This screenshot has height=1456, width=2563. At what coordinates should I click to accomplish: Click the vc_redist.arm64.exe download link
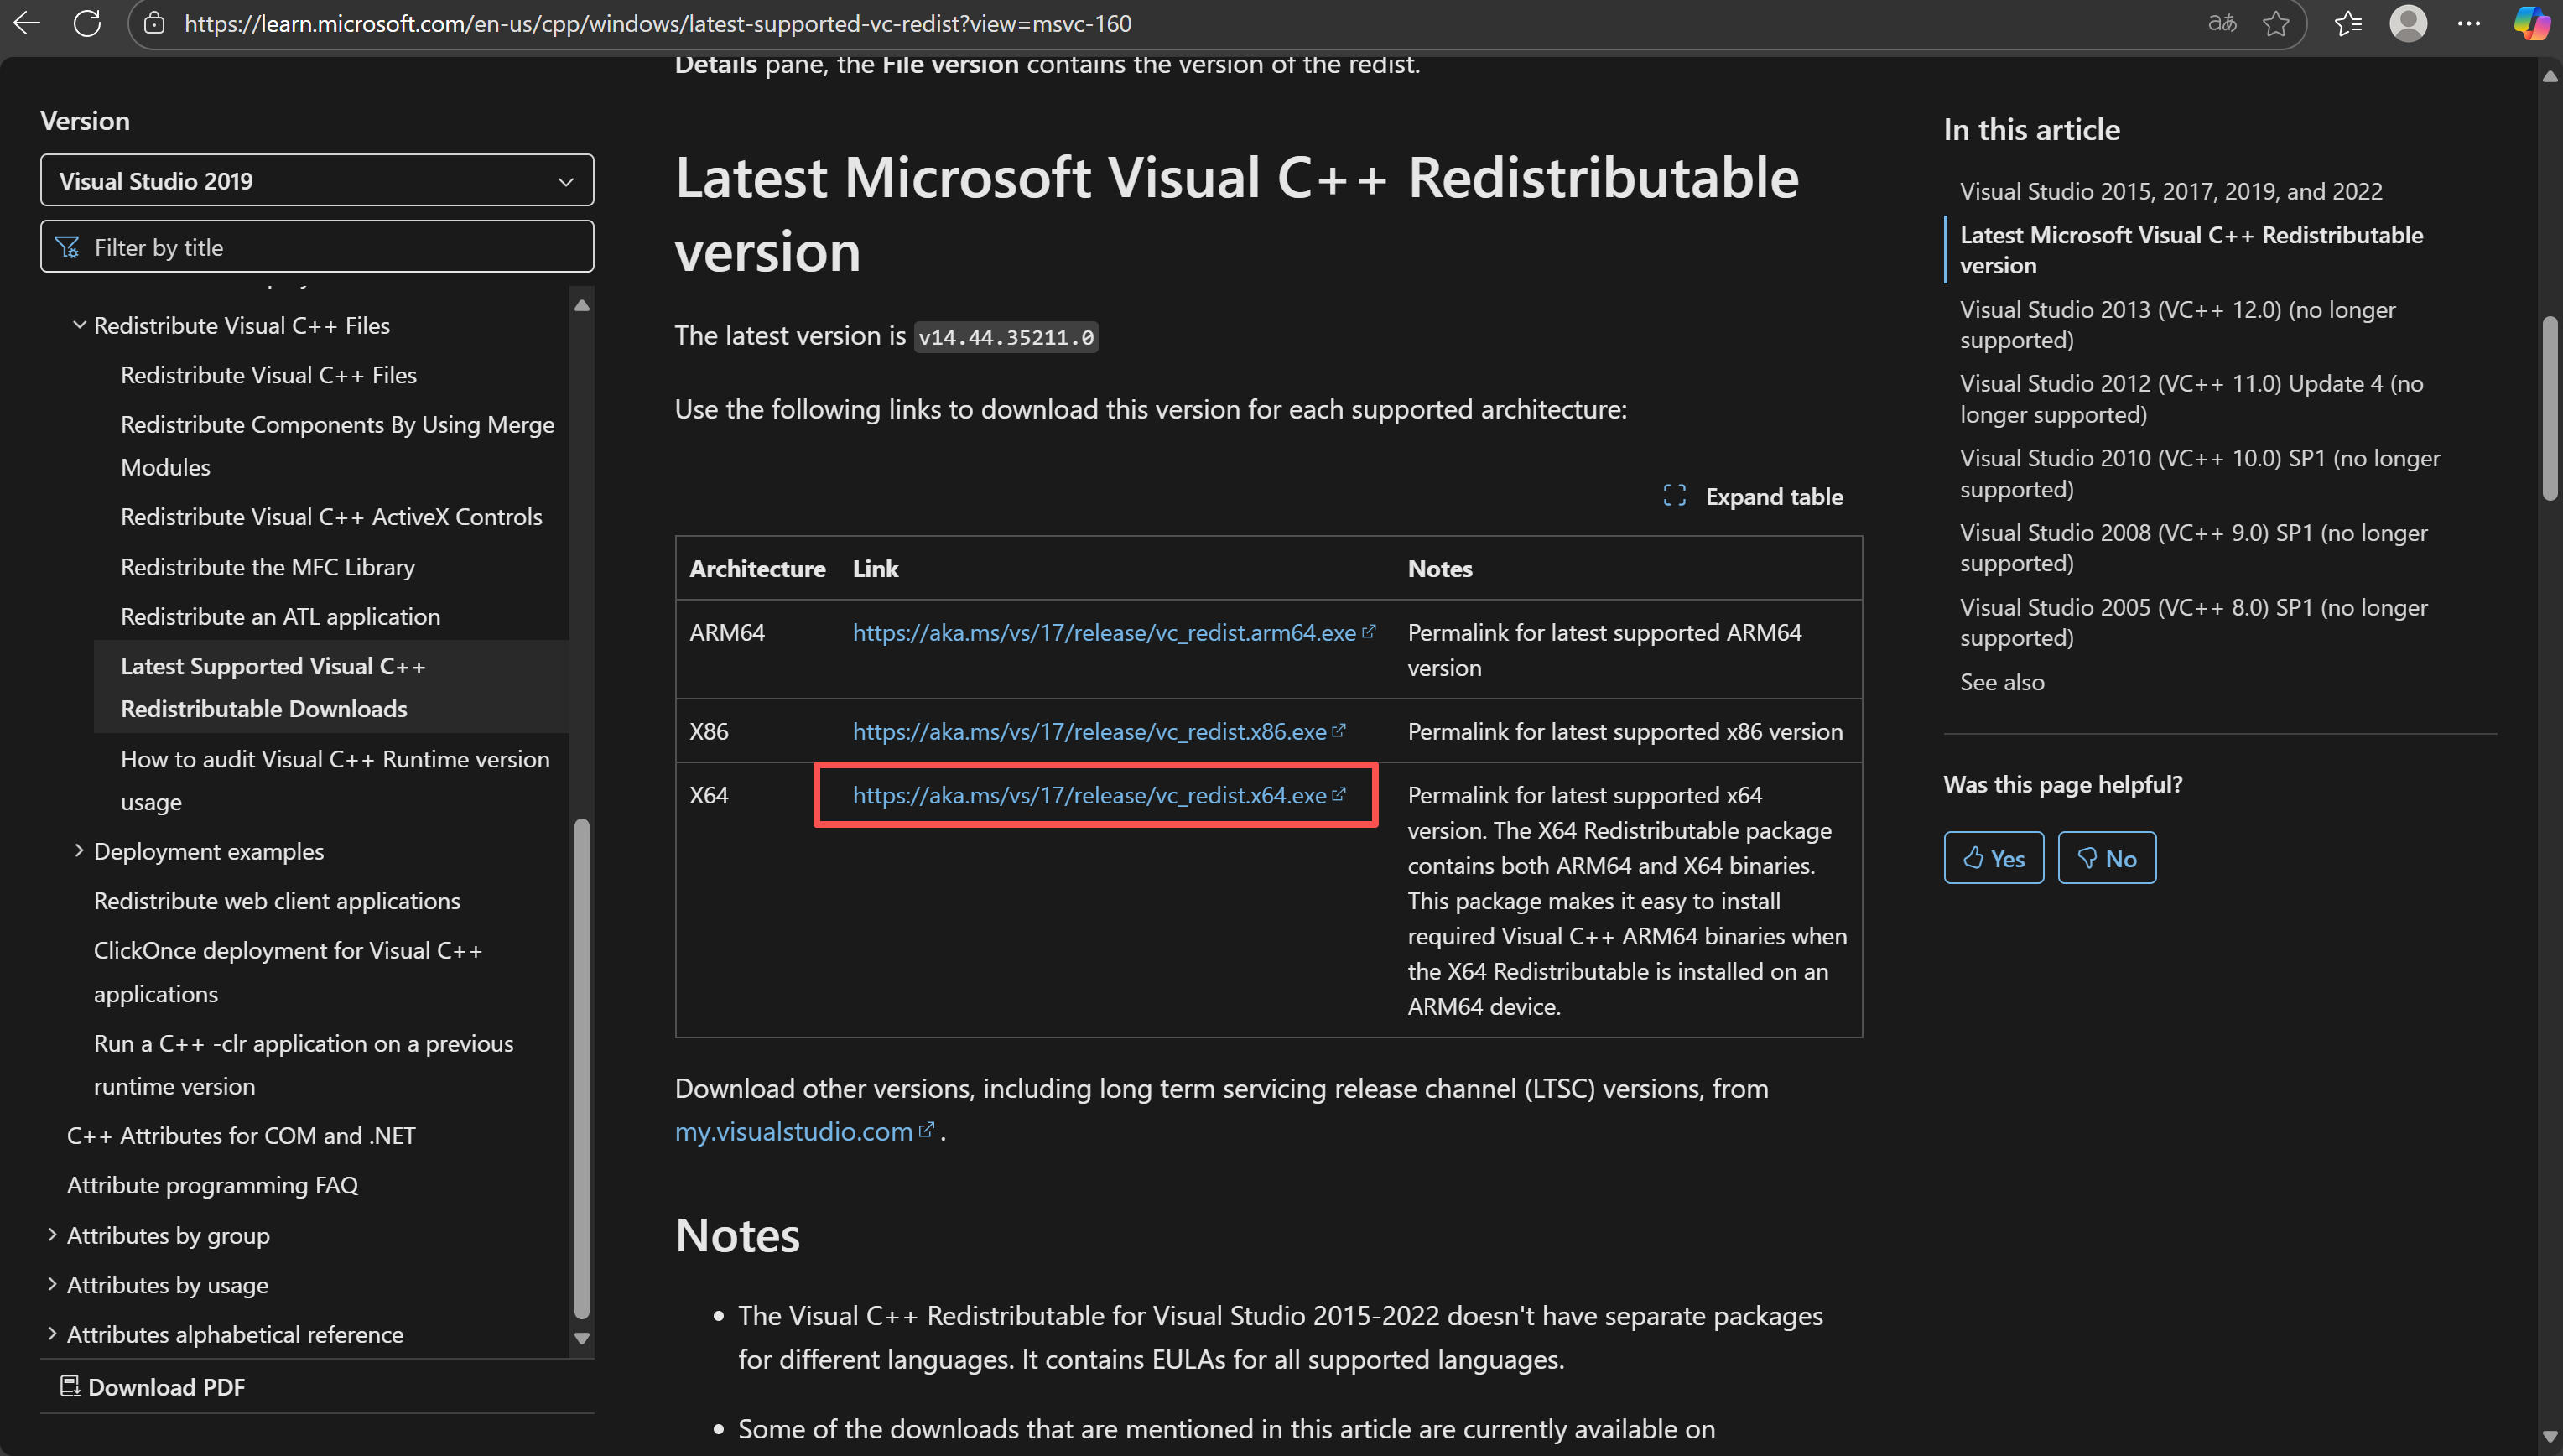coord(1114,633)
